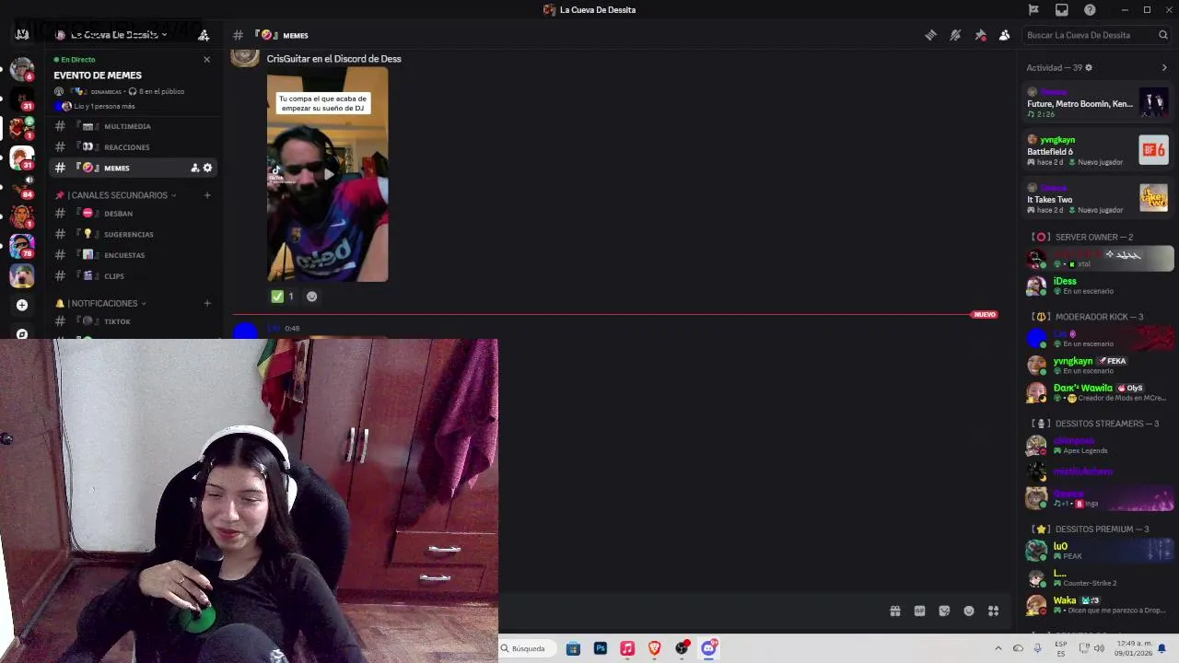Open ESP language indicator in taskbar

coord(1061,648)
